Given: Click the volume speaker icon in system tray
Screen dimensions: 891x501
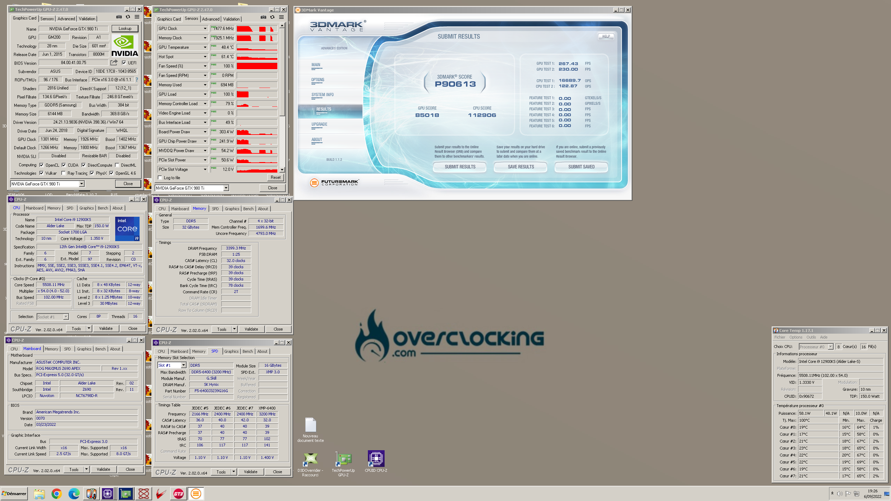Looking at the screenshot, I should coord(840,494).
